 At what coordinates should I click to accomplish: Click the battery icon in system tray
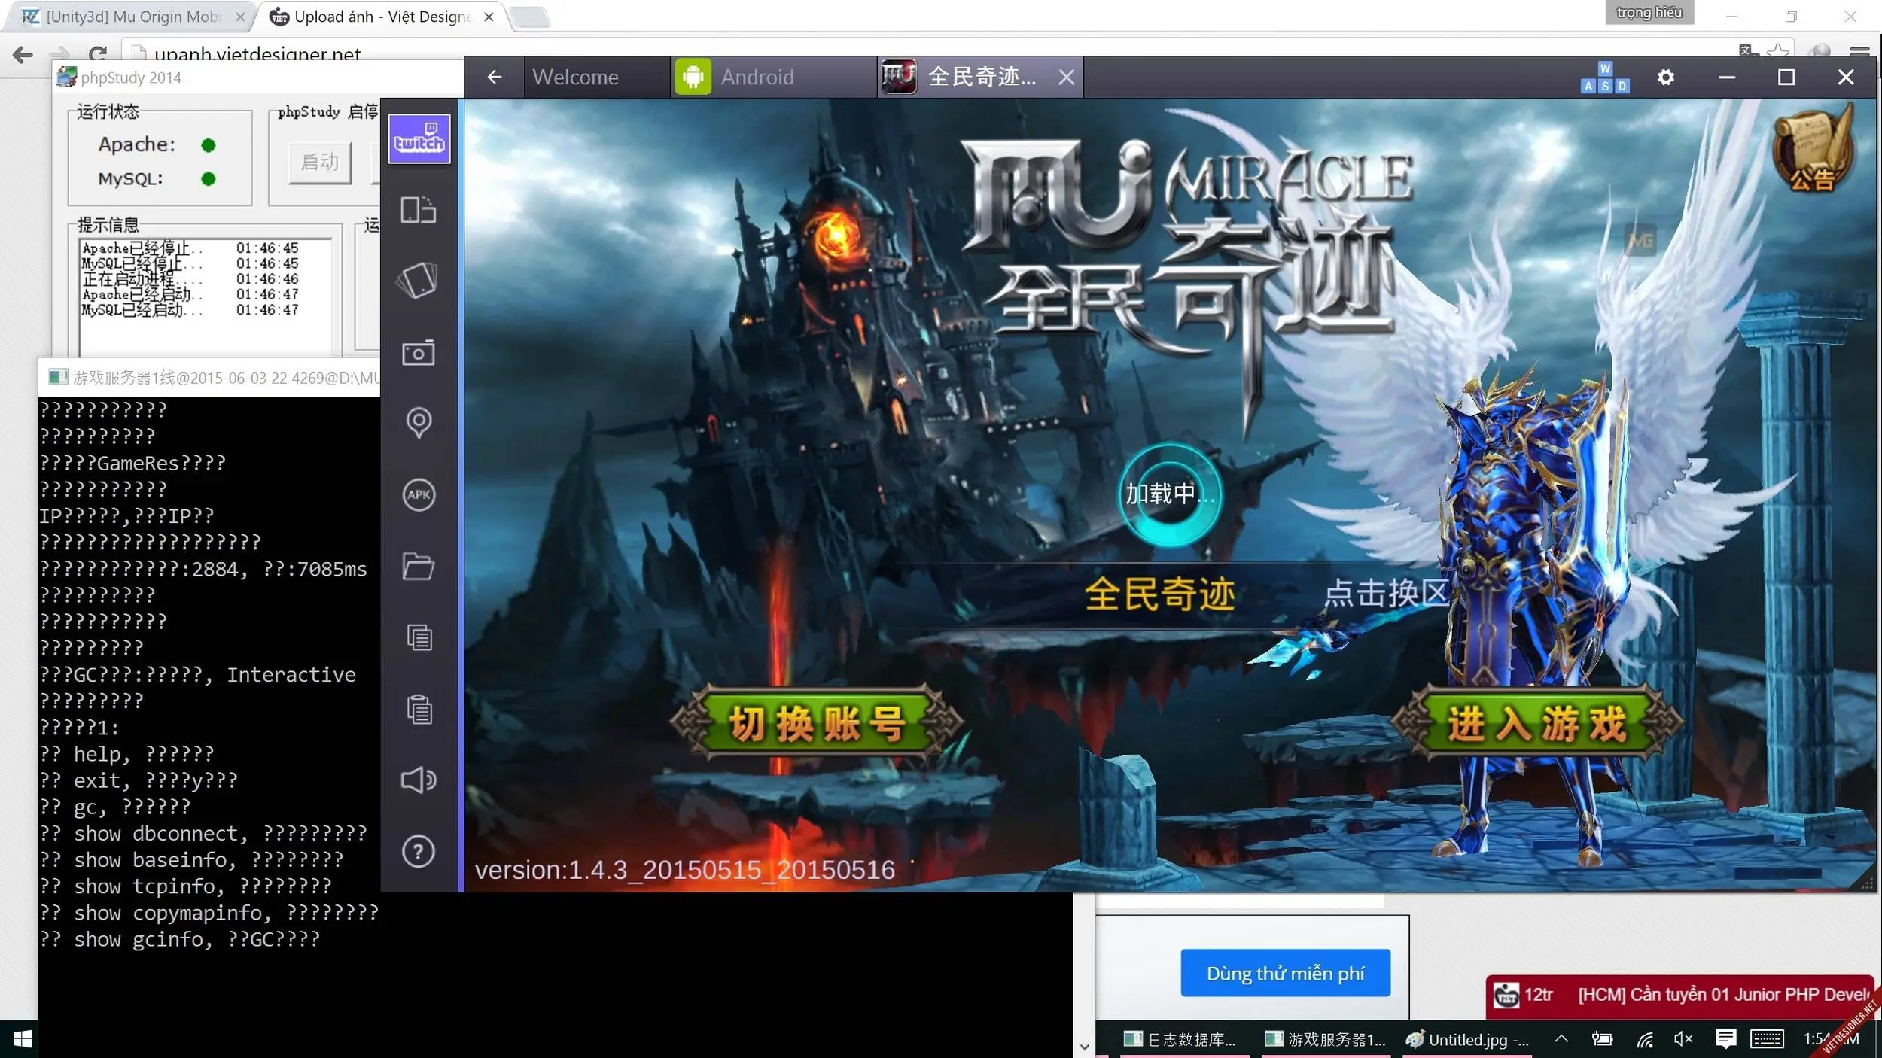pos(1603,1039)
